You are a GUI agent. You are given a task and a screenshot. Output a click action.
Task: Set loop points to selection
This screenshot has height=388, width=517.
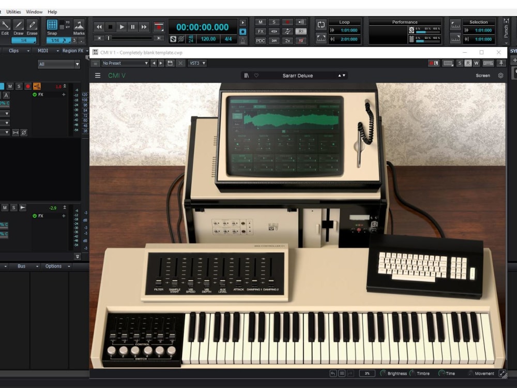pos(321,38)
